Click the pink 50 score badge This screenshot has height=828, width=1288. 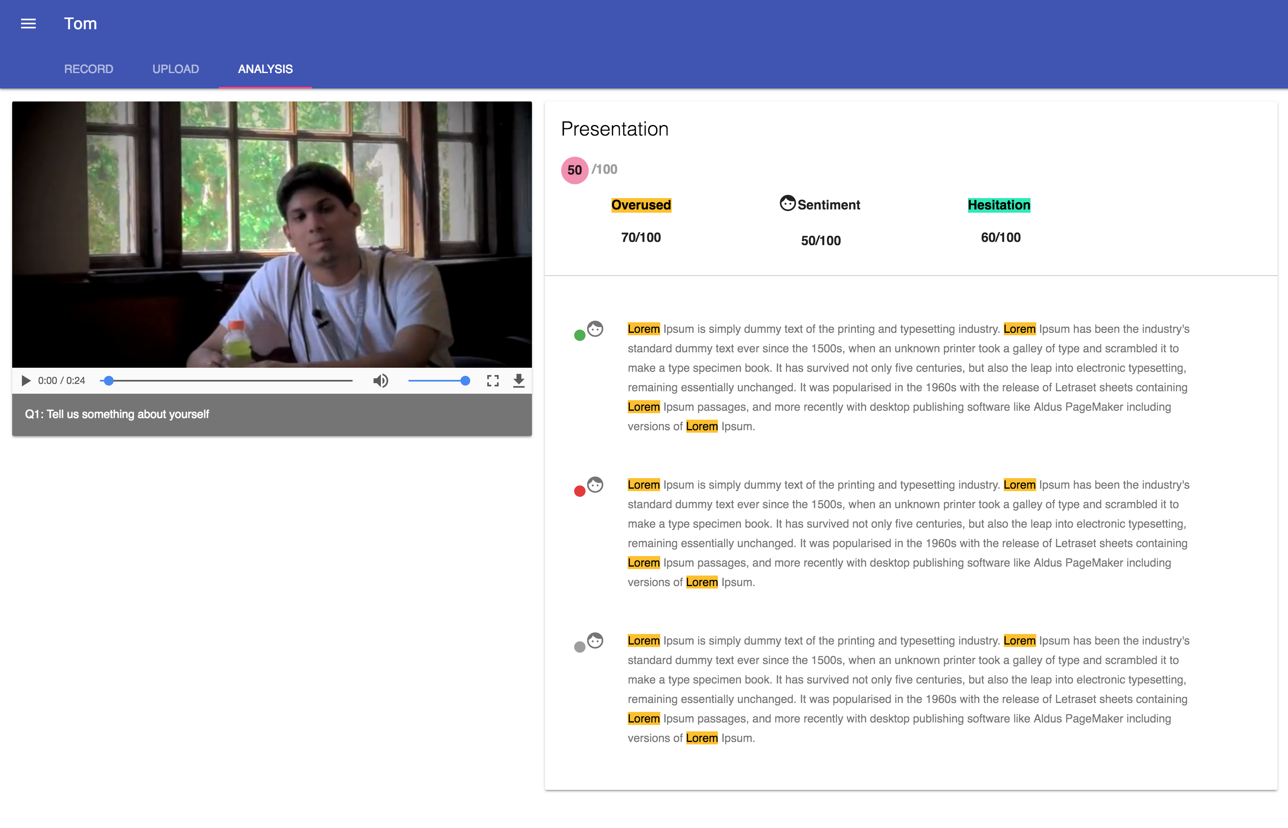coord(574,170)
